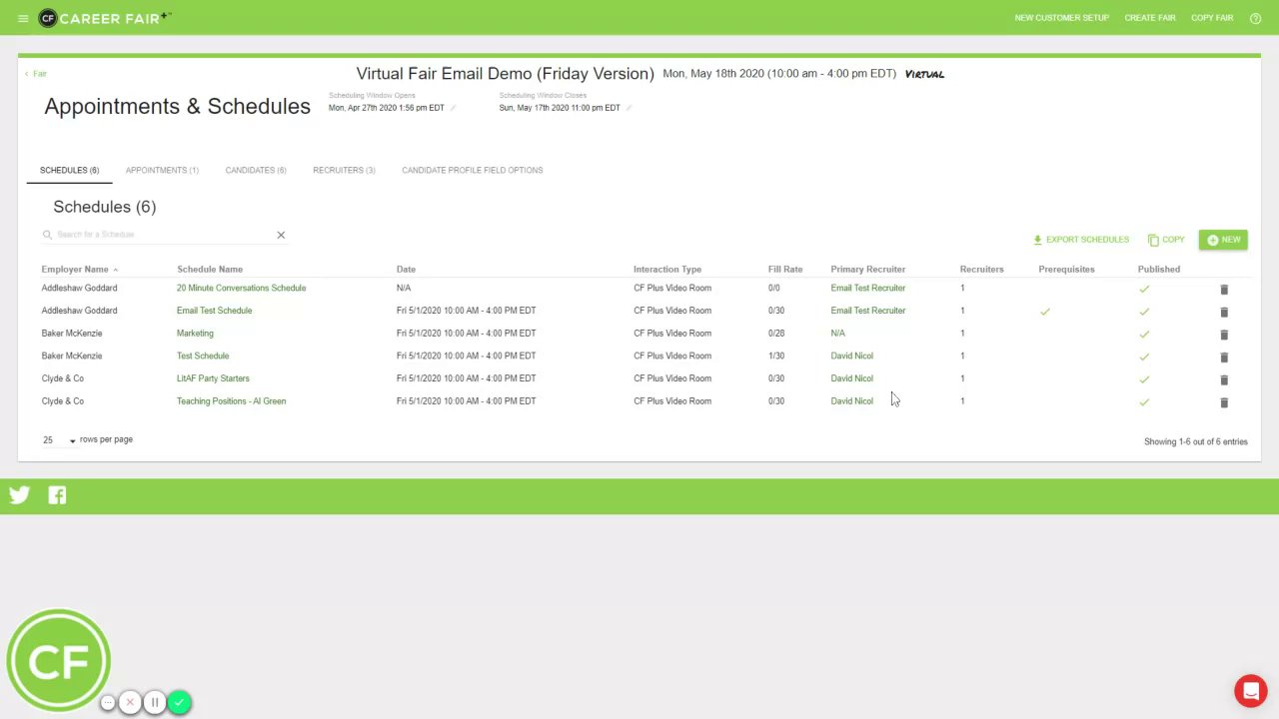The width and height of the screenshot is (1279, 719).
Task: Click Showing 1-6 out of 6 entries text
Action: (1196, 441)
